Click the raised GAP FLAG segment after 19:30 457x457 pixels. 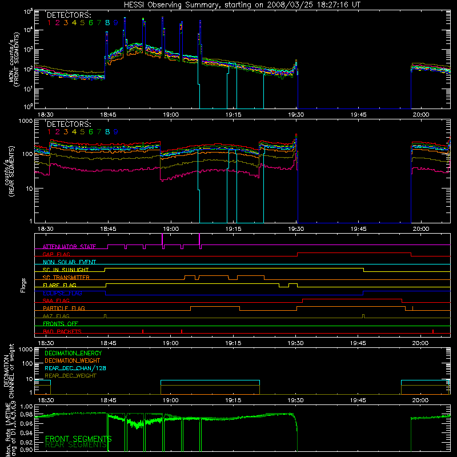pyautogui.click(x=354, y=253)
